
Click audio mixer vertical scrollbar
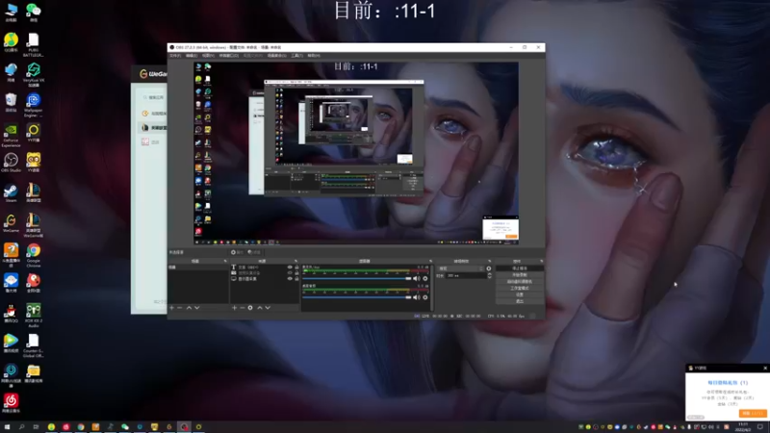432,288
